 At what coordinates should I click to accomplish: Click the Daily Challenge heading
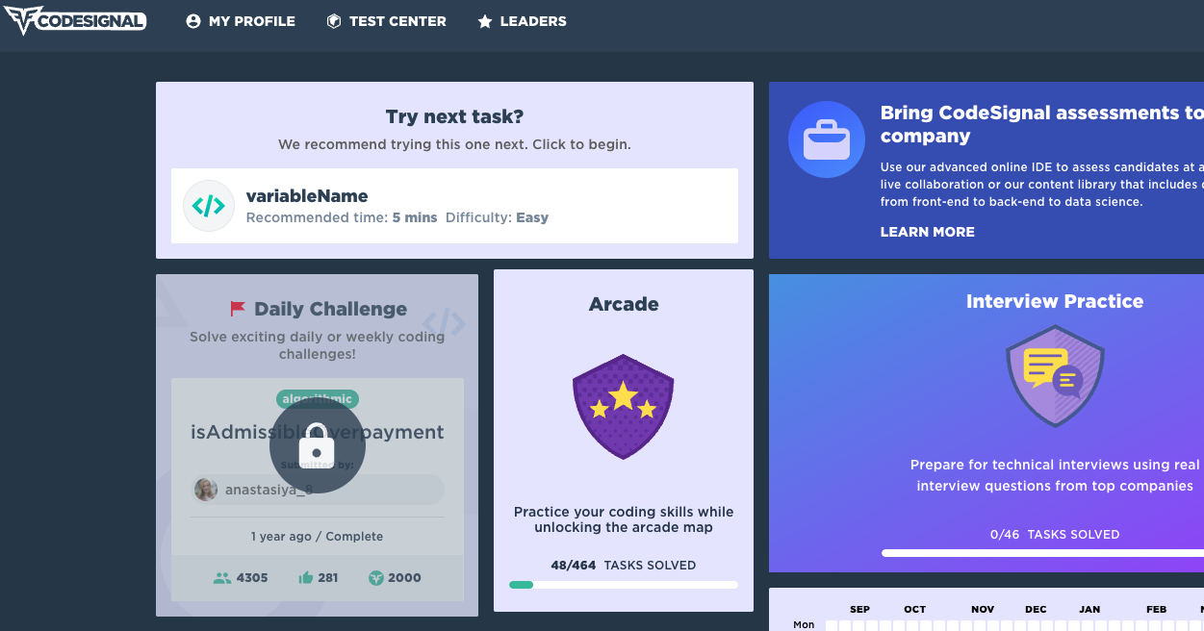pyautogui.click(x=330, y=309)
